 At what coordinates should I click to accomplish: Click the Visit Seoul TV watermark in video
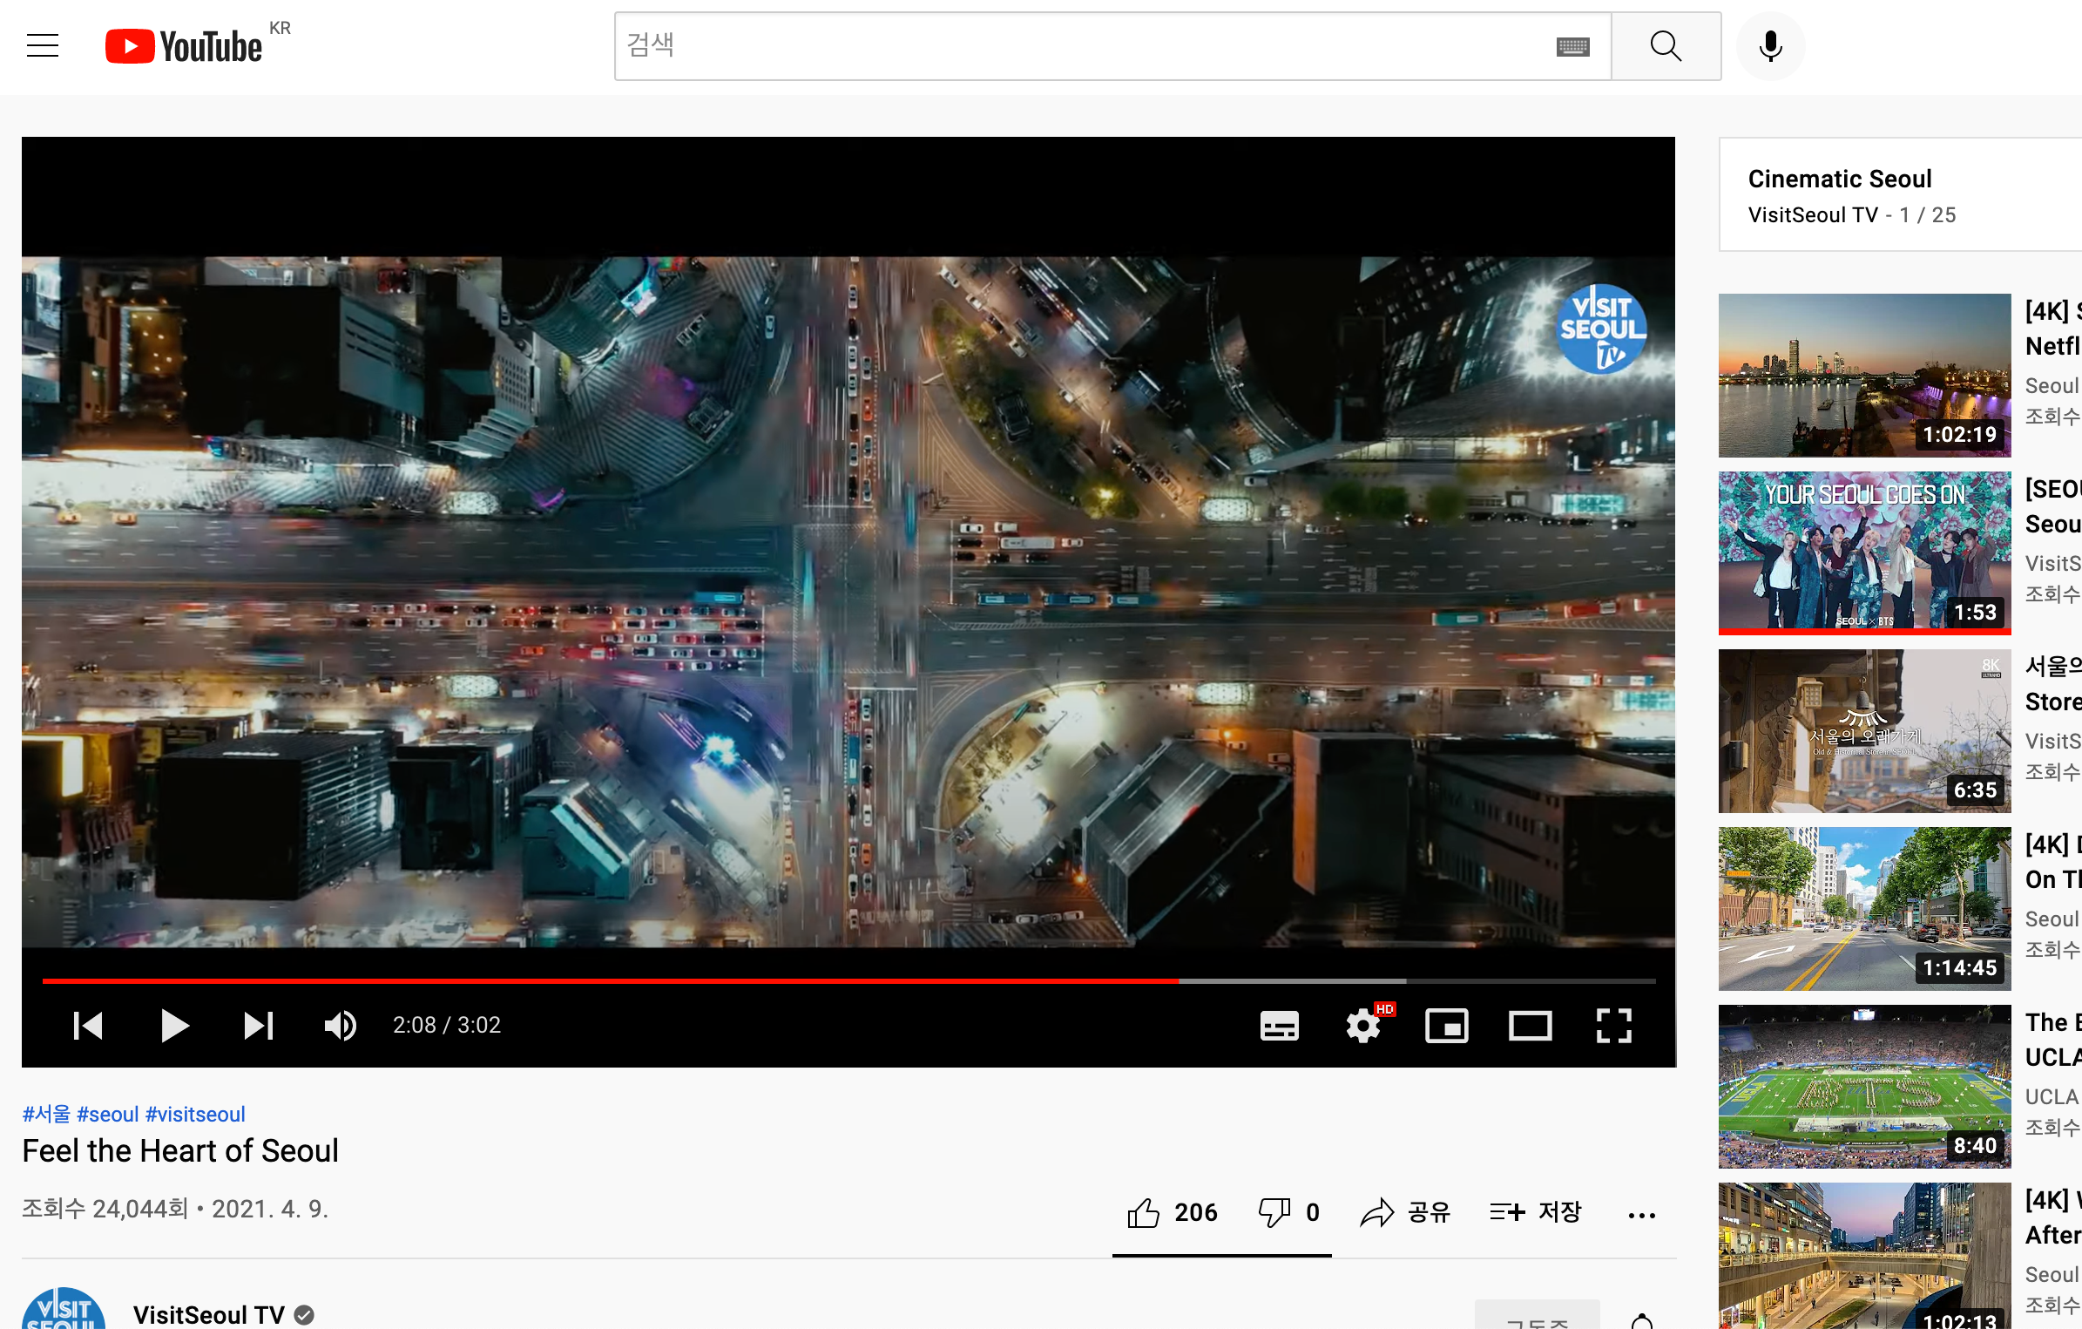1601,329
